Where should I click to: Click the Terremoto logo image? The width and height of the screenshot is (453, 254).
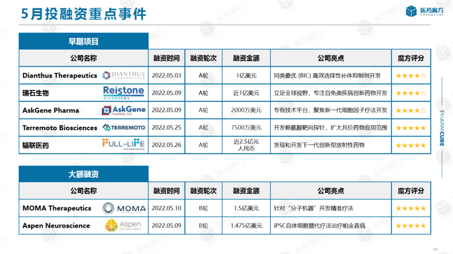pyautogui.click(x=124, y=127)
